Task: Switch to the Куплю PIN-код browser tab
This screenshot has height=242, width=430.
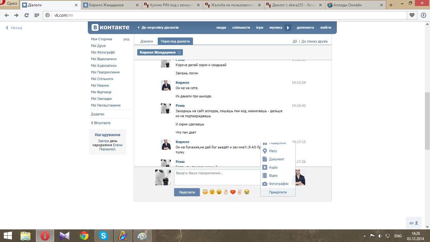Action: (172, 5)
